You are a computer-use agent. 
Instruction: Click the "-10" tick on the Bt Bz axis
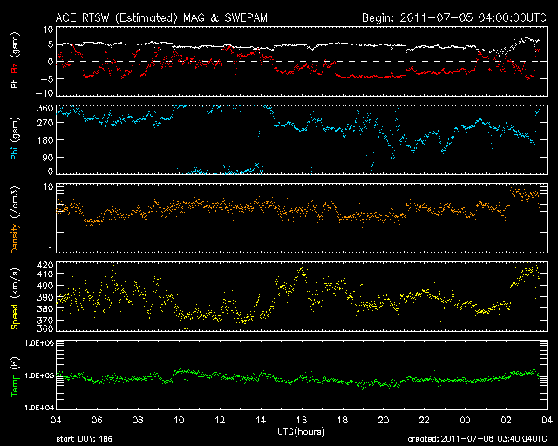coord(44,93)
